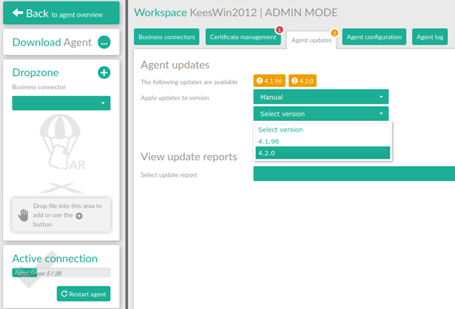The image size is (455, 309).
Task: Click the Dropzone plus icon
Action: [x=104, y=73]
